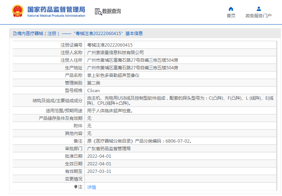
Task: Click the 生产地址 address value
Action: pos(133,68)
